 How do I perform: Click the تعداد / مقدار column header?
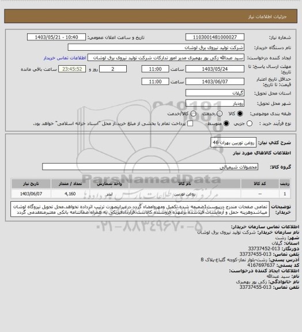click(x=70, y=184)
